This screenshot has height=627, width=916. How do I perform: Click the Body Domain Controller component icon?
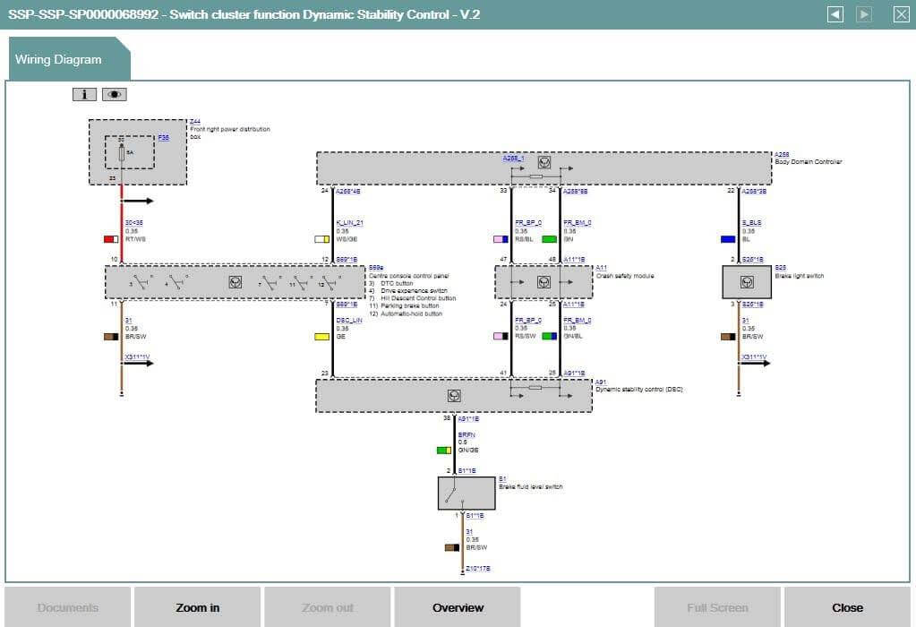tap(544, 163)
